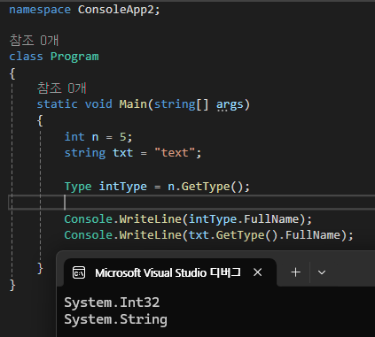The image size is (375, 337).
Task: Click System.String output line in console
Action: coord(115,319)
